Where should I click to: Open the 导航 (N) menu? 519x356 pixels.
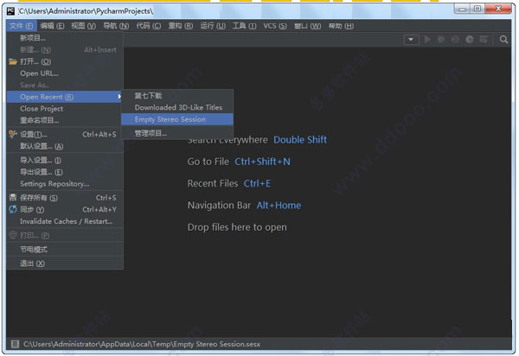(x=116, y=26)
